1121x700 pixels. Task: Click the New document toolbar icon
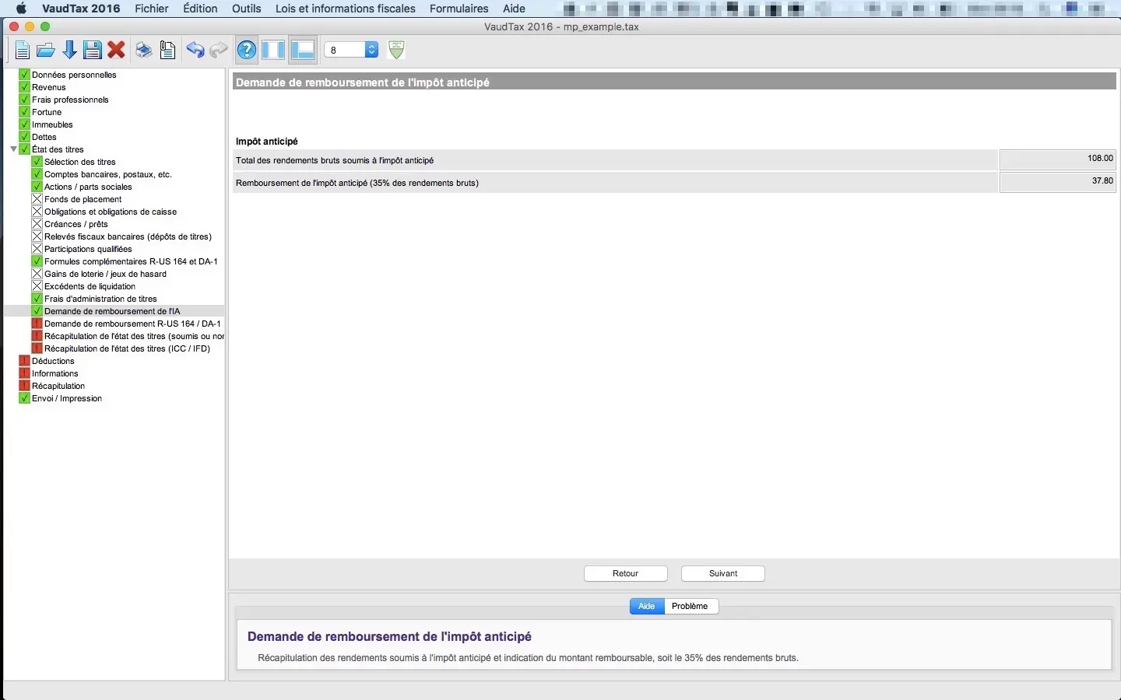pos(23,51)
